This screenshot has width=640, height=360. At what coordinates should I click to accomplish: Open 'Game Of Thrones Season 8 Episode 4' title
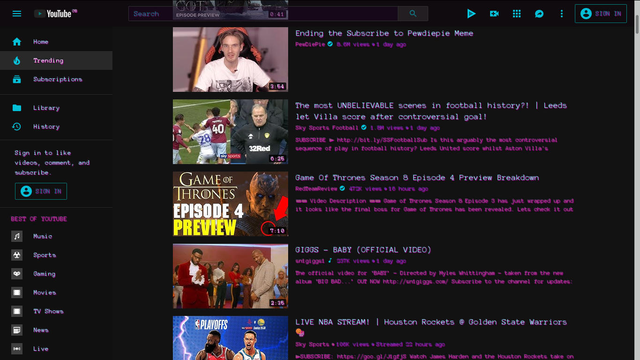click(417, 178)
